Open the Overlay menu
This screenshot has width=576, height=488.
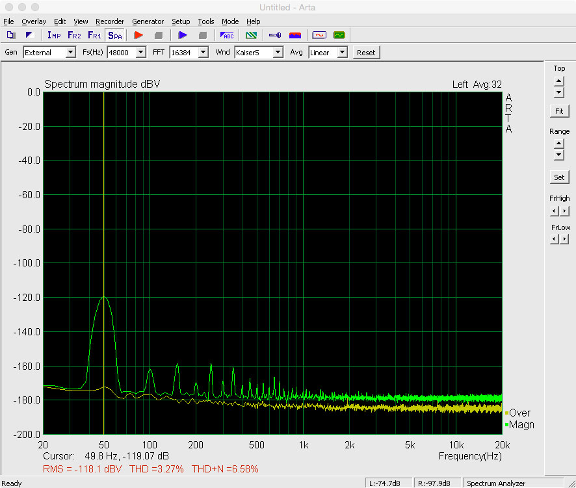(x=34, y=21)
